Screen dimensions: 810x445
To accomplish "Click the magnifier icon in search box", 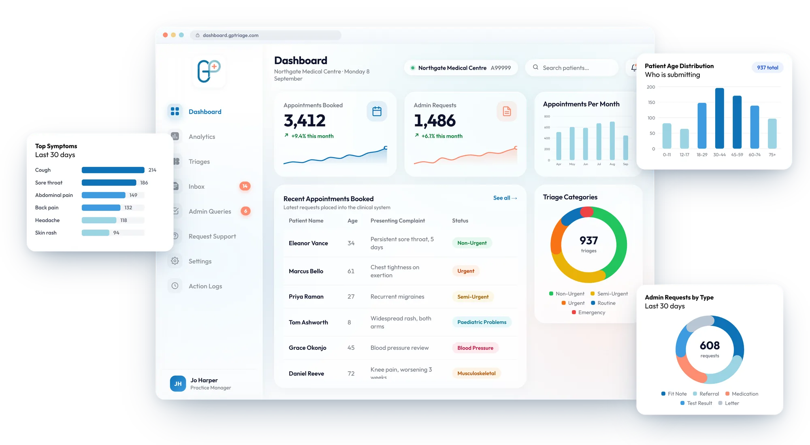I will click(535, 67).
